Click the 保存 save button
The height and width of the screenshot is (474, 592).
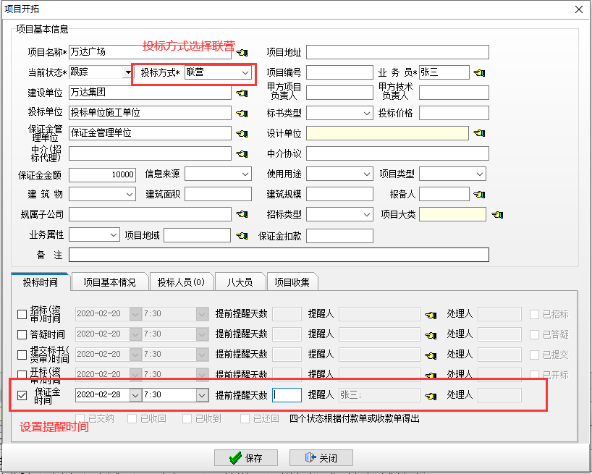click(246, 457)
